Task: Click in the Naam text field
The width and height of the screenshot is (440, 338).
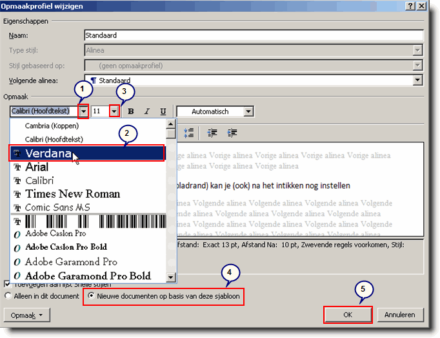Action: click(x=252, y=35)
